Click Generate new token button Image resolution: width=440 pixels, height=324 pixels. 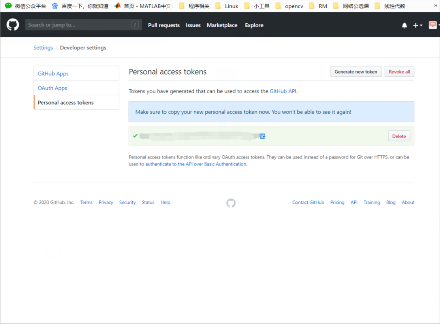point(356,72)
